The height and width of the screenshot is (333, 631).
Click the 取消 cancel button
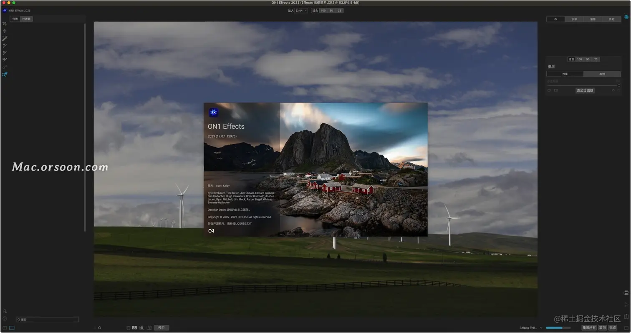click(x=603, y=328)
